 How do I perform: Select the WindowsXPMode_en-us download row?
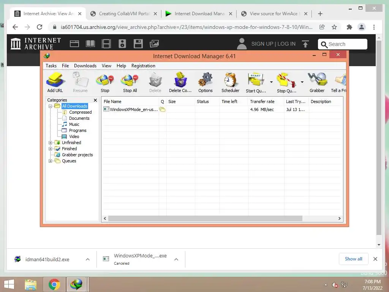tap(222, 109)
